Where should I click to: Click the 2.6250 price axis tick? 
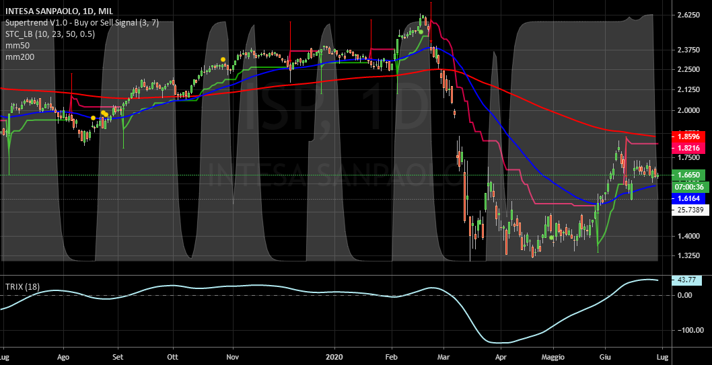click(x=688, y=15)
